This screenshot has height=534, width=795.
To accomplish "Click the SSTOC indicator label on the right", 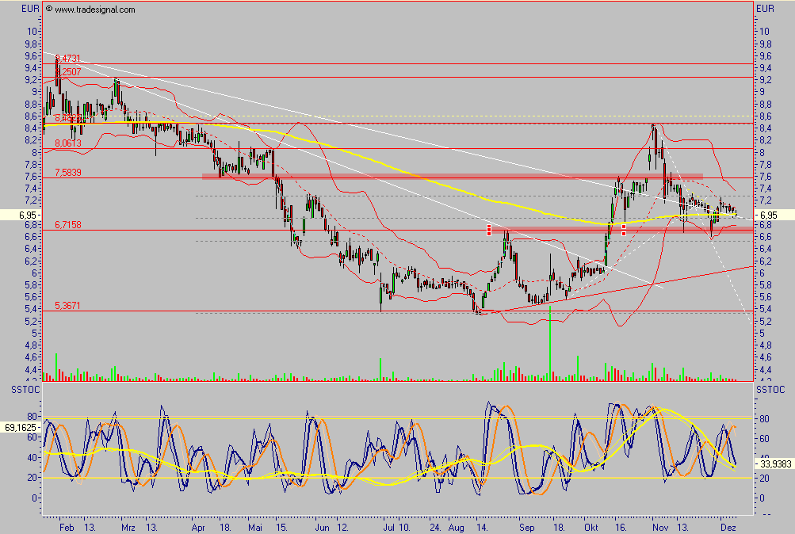I will coord(770,391).
